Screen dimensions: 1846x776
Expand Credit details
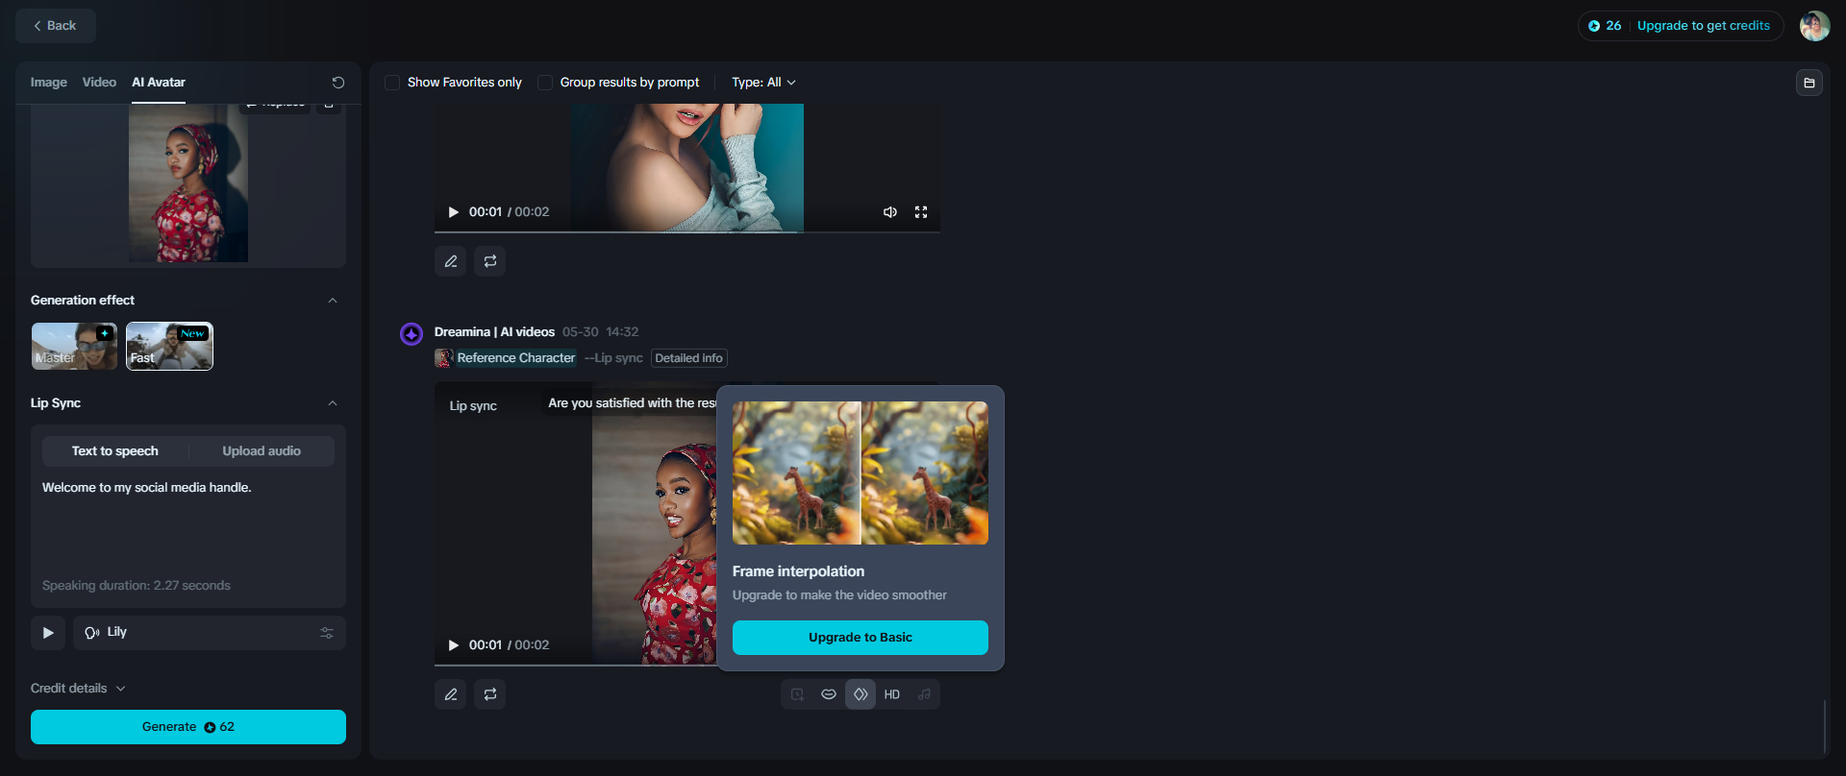tap(78, 689)
